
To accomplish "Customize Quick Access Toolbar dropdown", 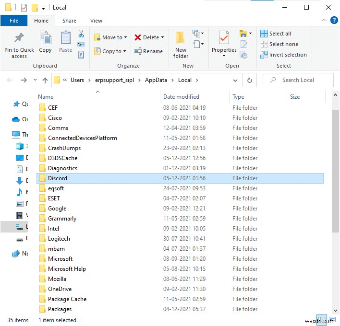I will pyautogui.click(x=43, y=8).
